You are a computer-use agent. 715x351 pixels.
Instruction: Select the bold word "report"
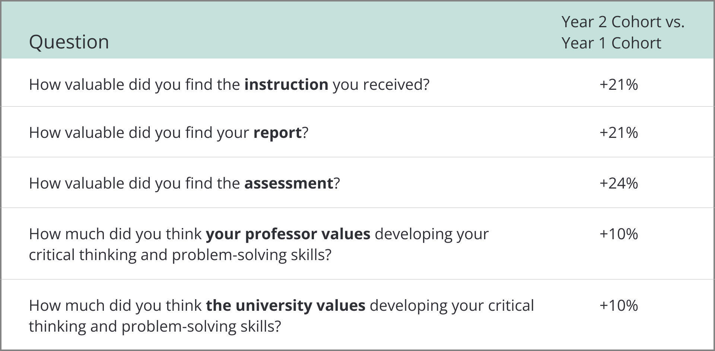pyautogui.click(x=277, y=133)
